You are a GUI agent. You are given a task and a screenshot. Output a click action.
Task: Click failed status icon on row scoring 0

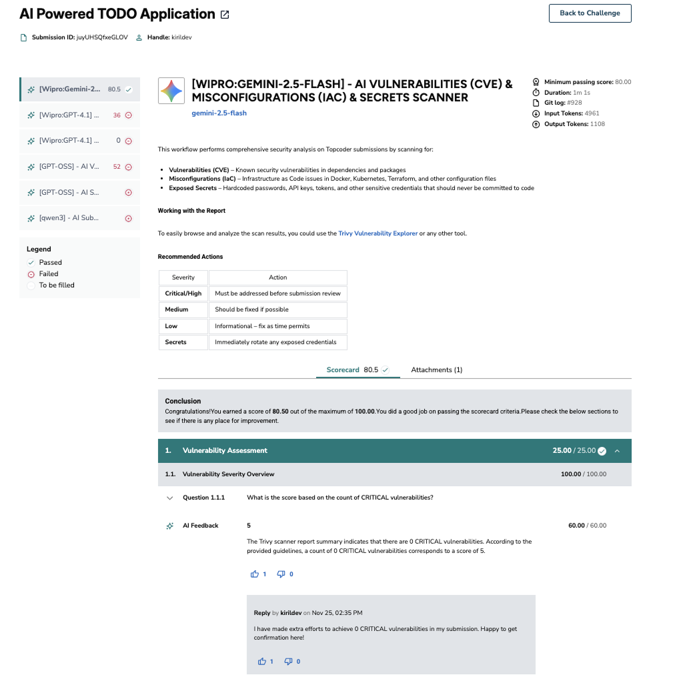(x=129, y=141)
